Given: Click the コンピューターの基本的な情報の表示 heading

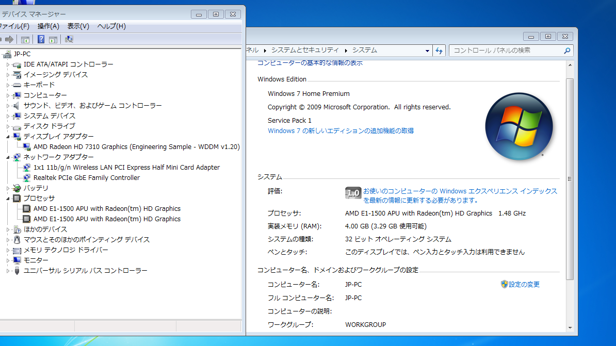Looking at the screenshot, I should (310, 63).
